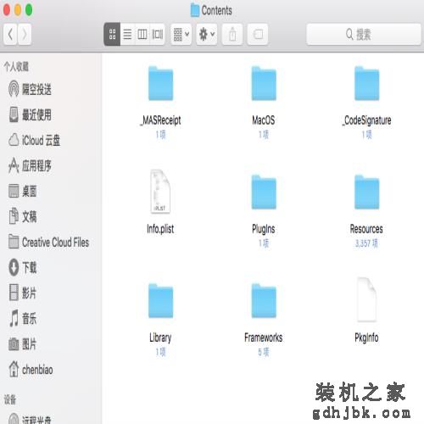
Task: Select the Library folder
Action: point(160,301)
